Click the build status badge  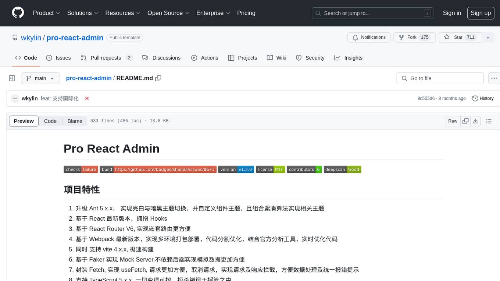[x=158, y=170]
